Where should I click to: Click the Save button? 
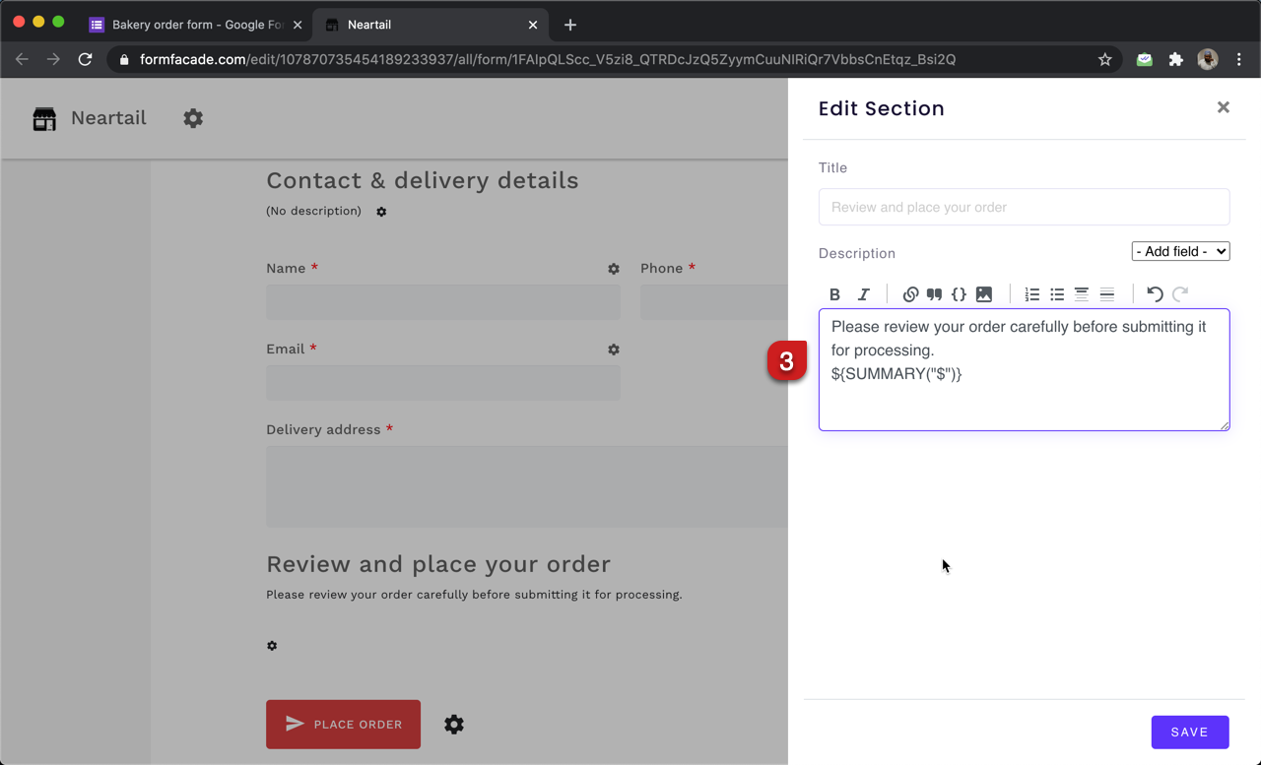click(x=1189, y=733)
